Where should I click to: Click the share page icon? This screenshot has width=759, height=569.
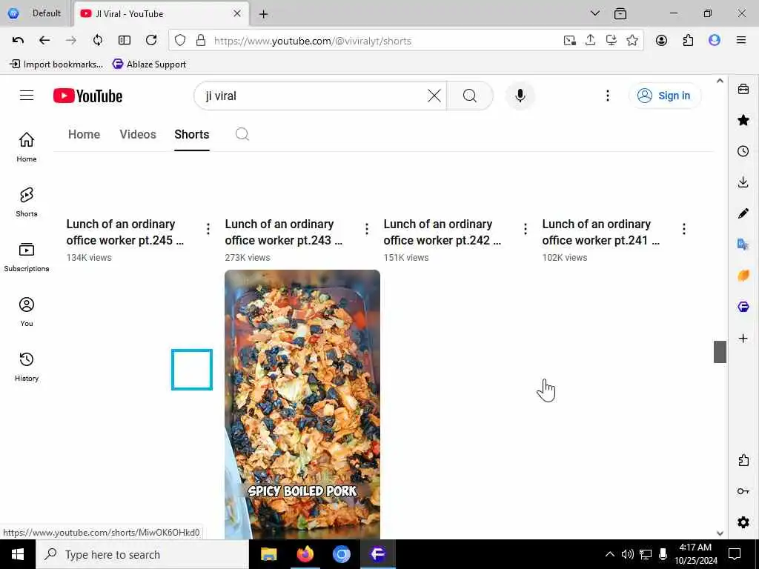click(590, 41)
